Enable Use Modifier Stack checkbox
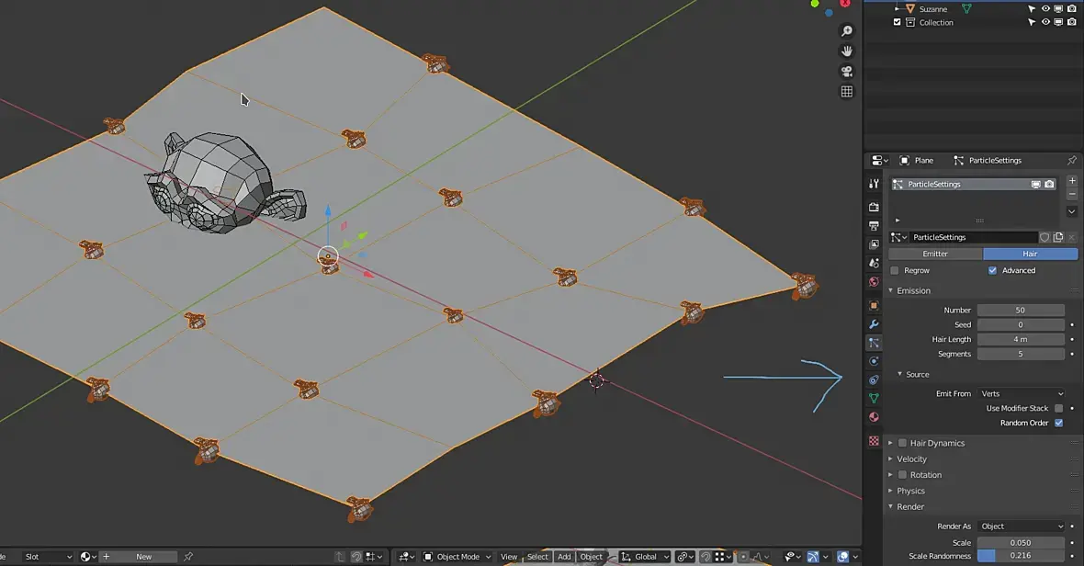The width and height of the screenshot is (1084, 566). coord(1058,409)
